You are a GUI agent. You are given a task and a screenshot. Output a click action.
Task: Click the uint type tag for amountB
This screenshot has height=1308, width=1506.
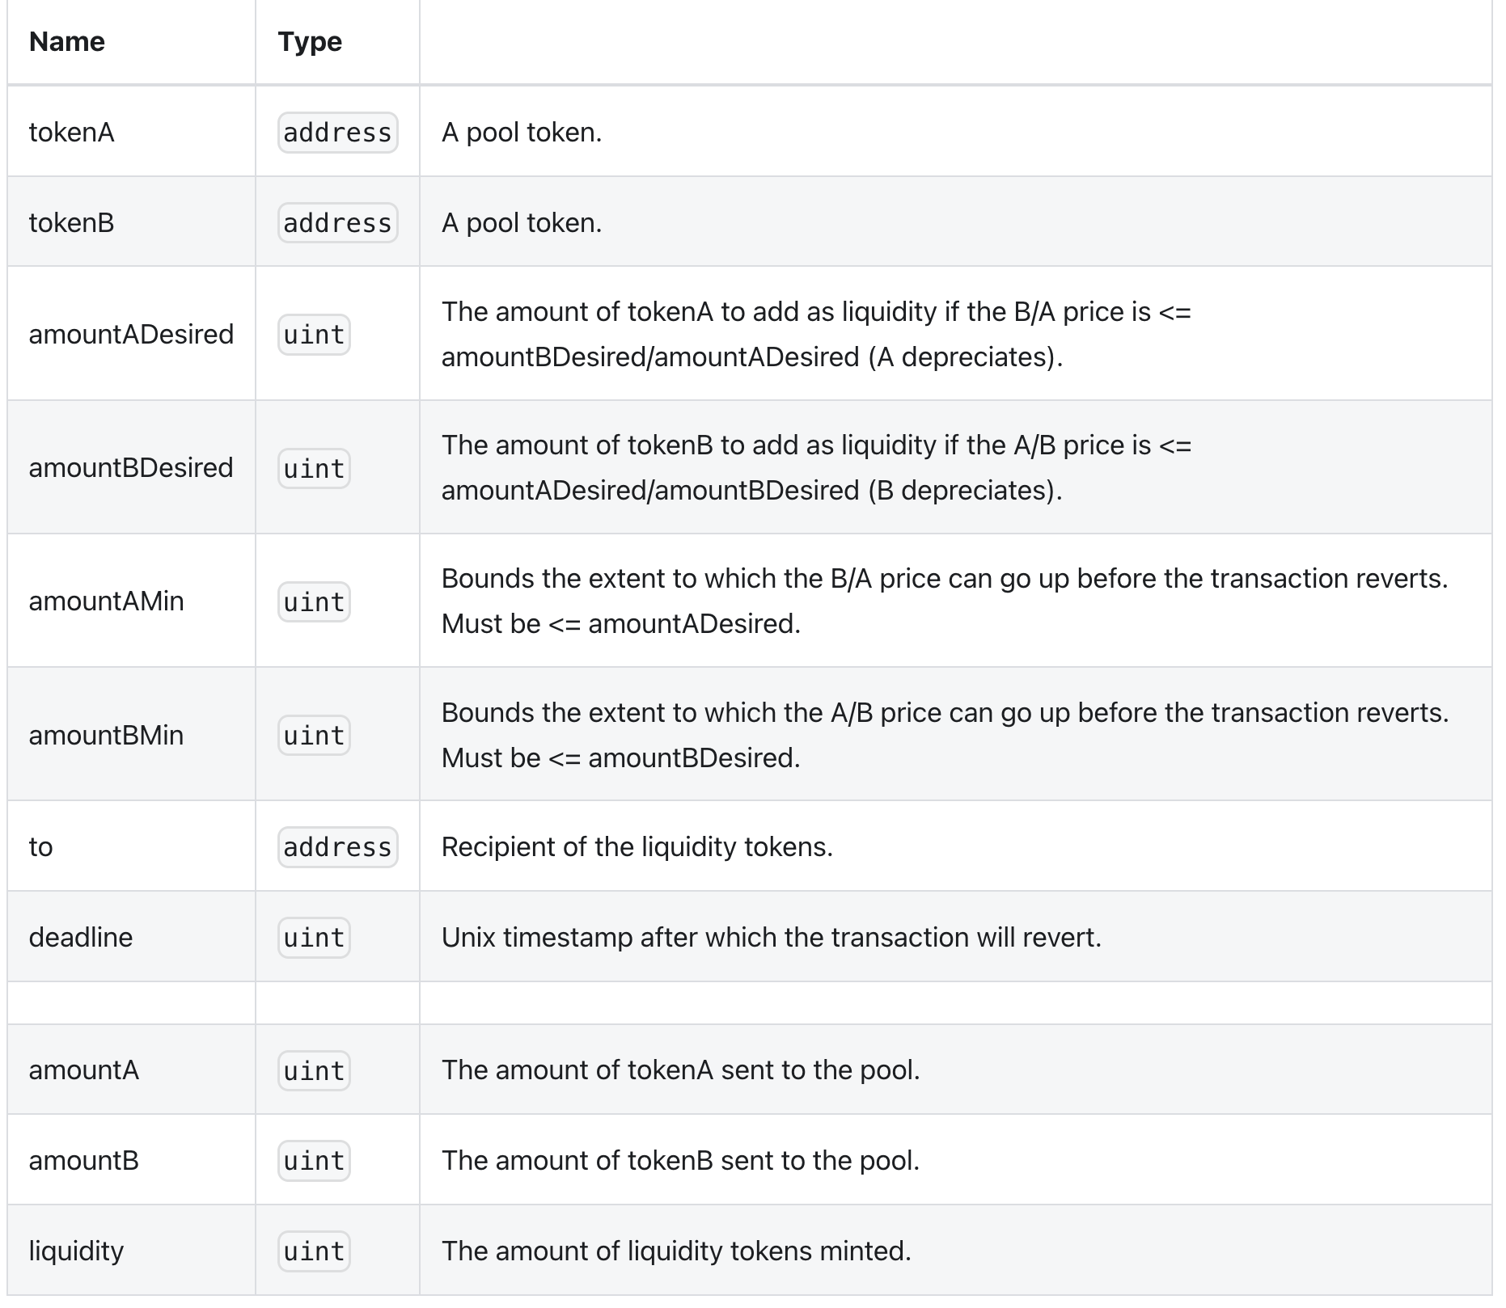point(314,1161)
